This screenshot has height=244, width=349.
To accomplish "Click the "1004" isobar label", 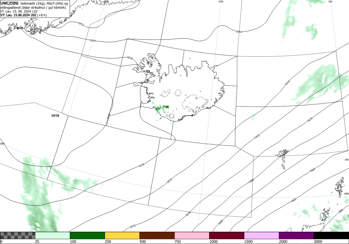I will 312,170.
